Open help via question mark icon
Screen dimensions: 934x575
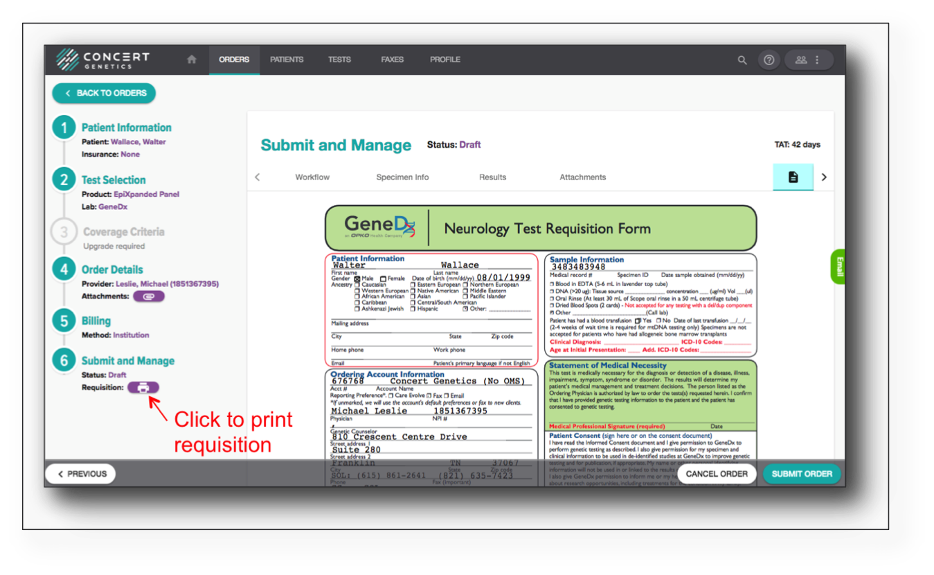(x=769, y=60)
